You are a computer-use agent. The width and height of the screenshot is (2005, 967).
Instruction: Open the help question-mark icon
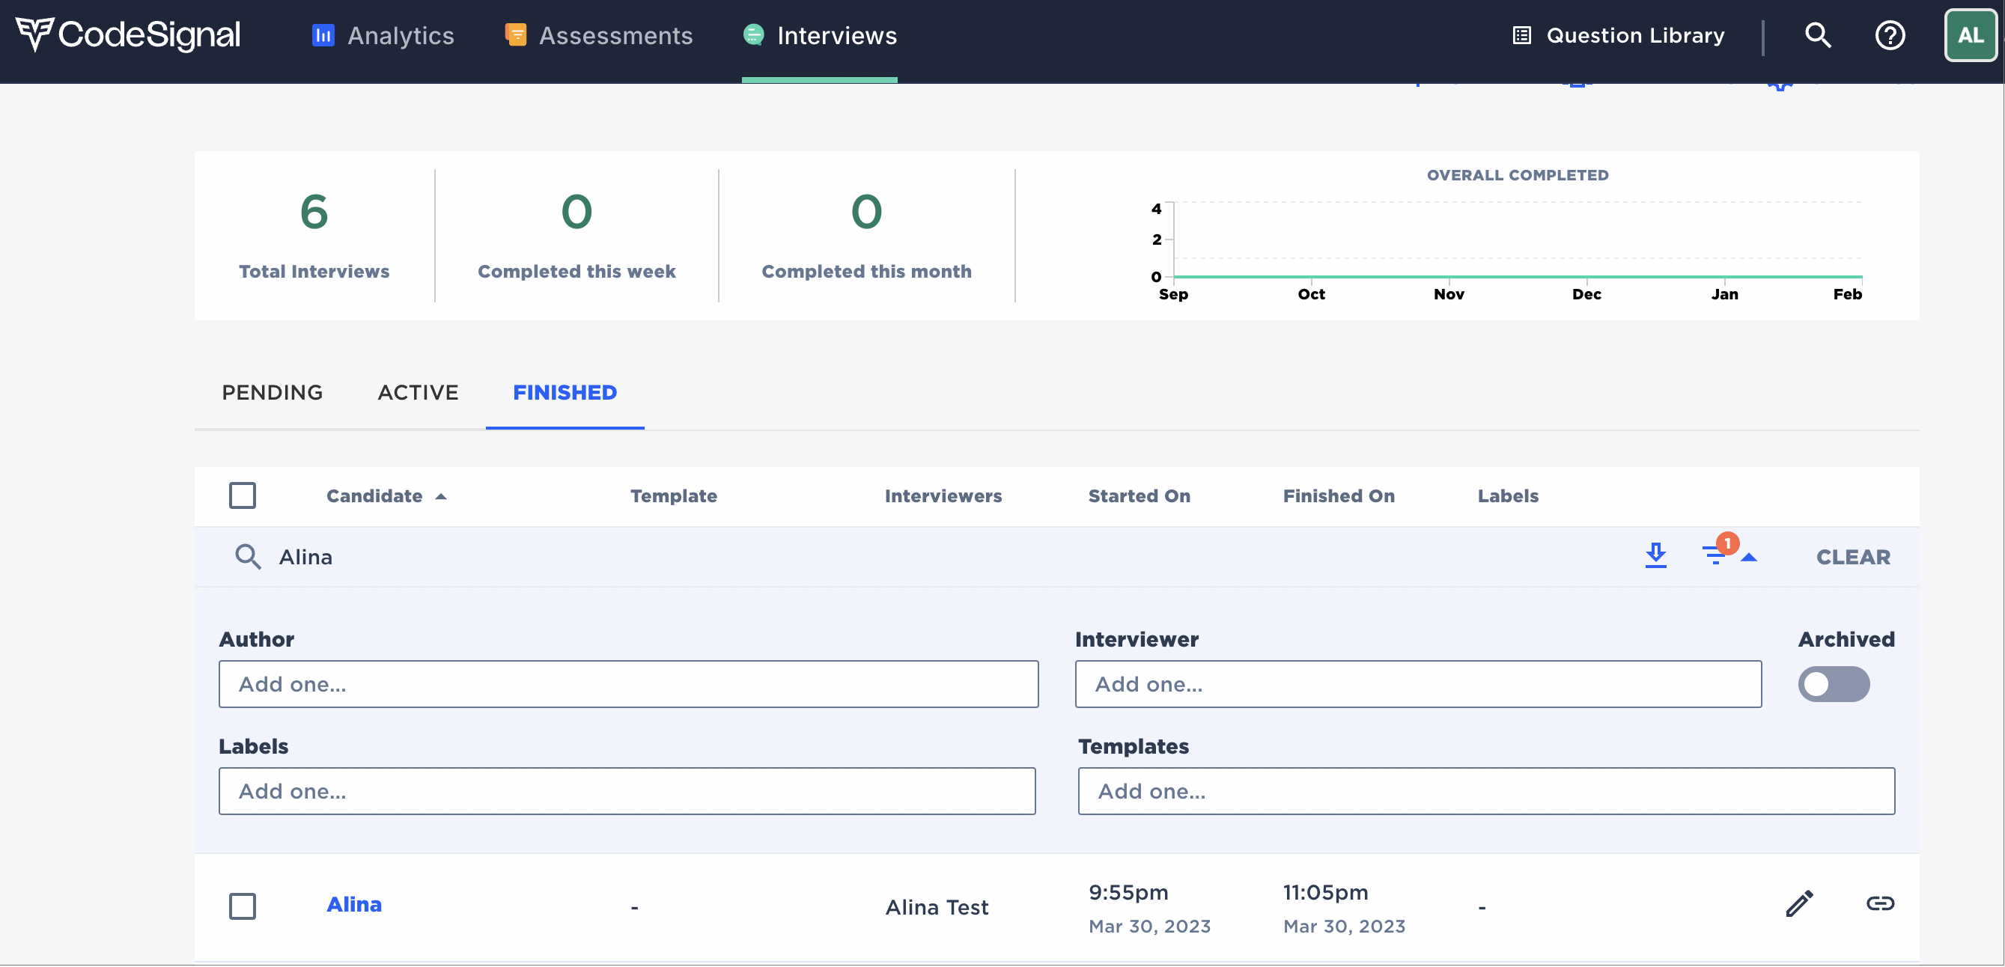(1890, 35)
